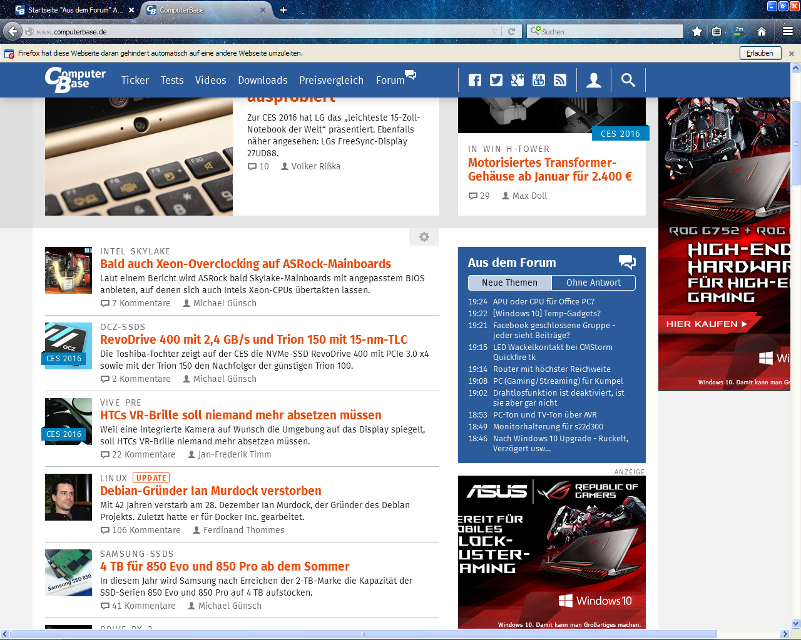The width and height of the screenshot is (801, 640).
Task: Click the Ian Murdock portrait thumbnail
Action: (68, 497)
